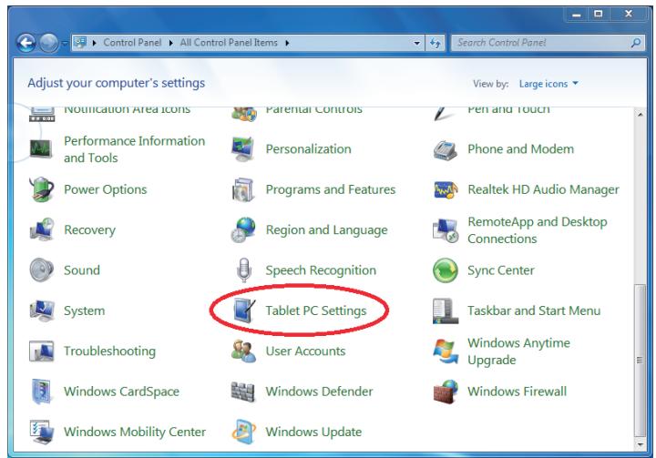
Task: Open the Windows Update link
Action: pos(313,432)
